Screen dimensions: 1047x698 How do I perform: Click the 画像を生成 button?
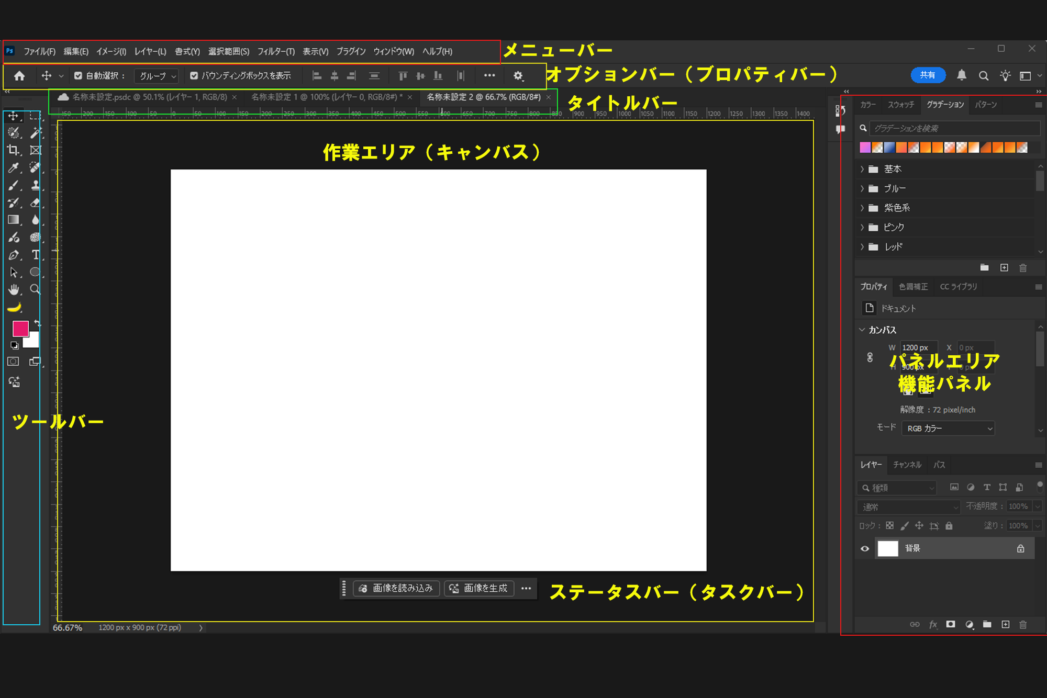(x=479, y=588)
